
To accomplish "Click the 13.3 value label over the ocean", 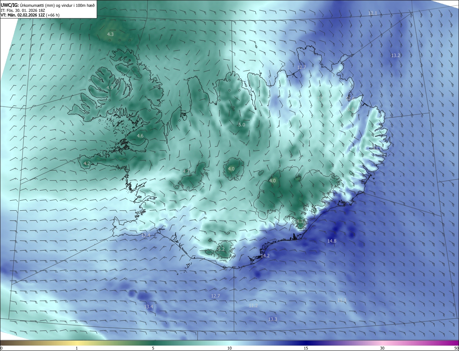I will coord(273,319).
